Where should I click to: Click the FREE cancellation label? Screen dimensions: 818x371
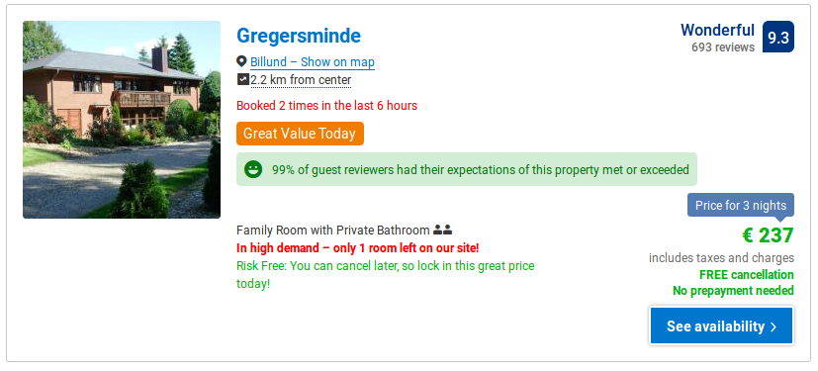pos(747,274)
